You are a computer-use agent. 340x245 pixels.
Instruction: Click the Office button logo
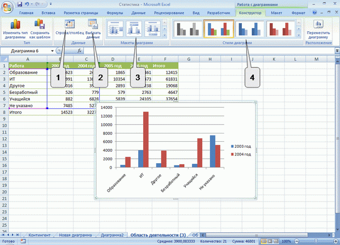(8, 7)
